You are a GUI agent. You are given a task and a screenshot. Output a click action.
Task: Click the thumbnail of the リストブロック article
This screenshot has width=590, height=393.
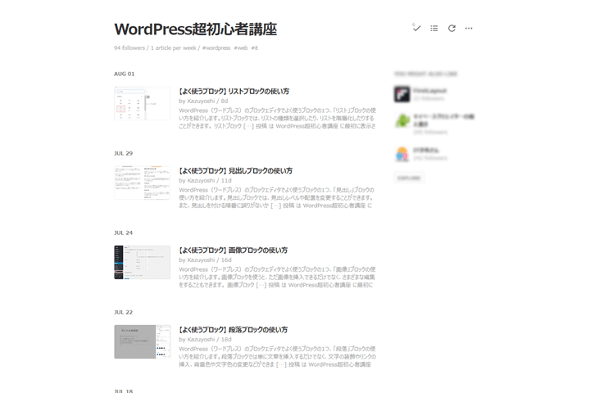coord(143,103)
